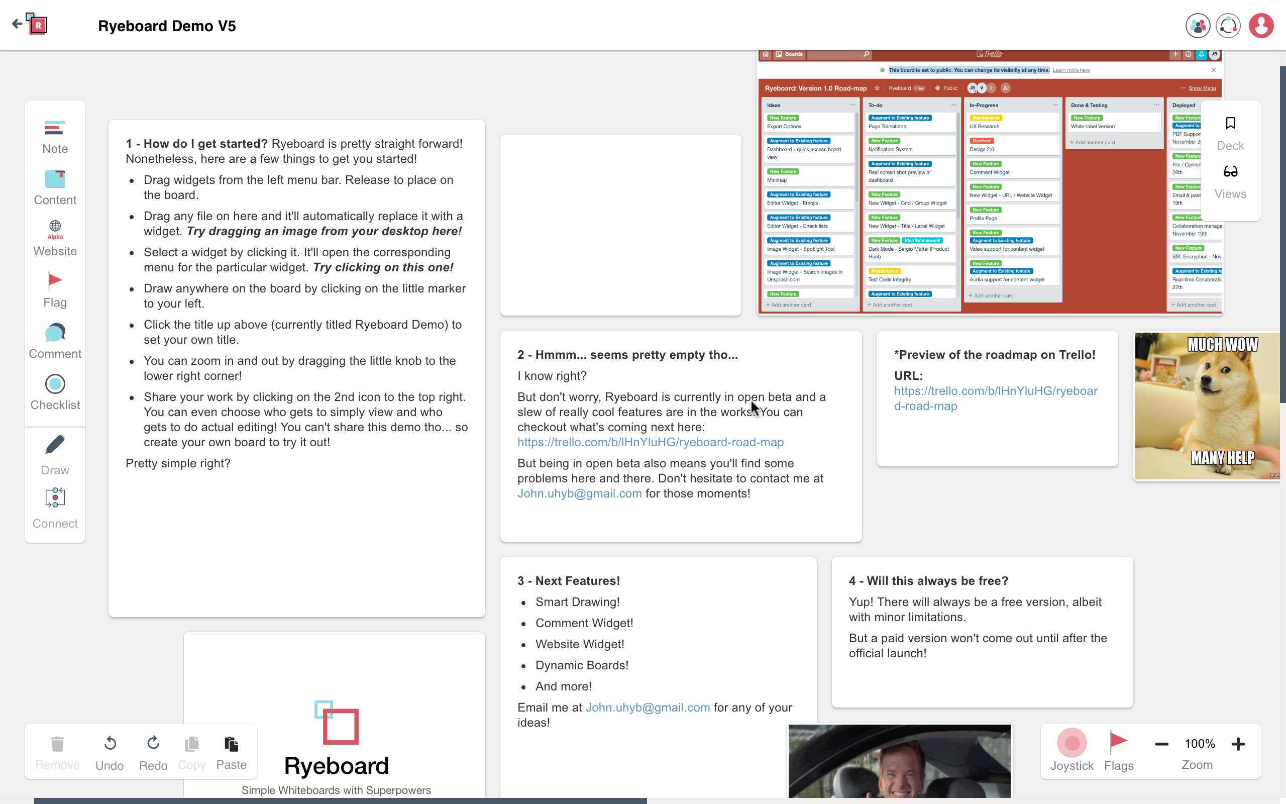This screenshot has height=804, width=1286.
Task: Close the Trello public banner X
Action: pyautogui.click(x=1214, y=70)
